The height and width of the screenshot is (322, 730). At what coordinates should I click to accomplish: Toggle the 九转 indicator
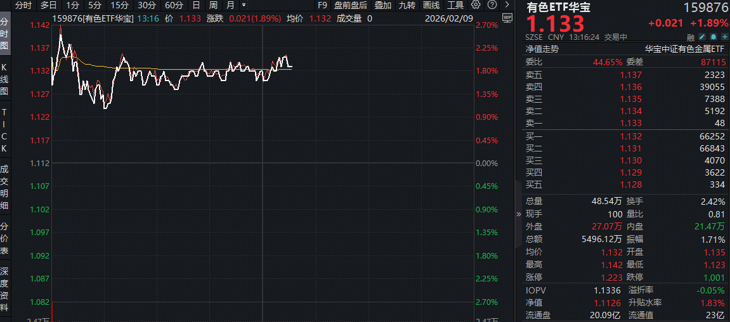(407, 5)
